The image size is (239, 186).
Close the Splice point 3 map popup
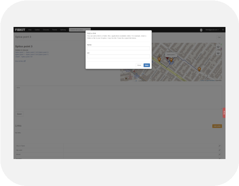point(176,54)
